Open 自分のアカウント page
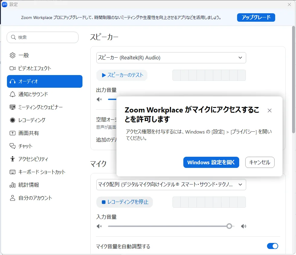This screenshot has width=296, height=255. 45,198
